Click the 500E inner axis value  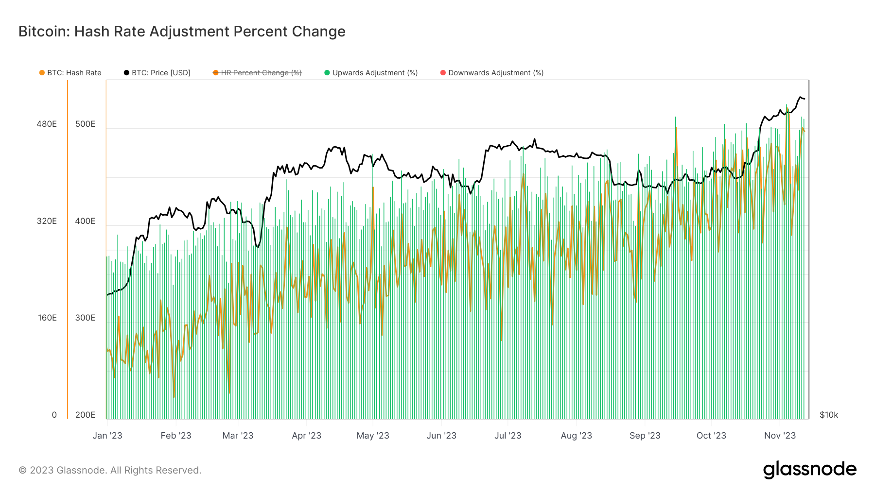click(85, 124)
